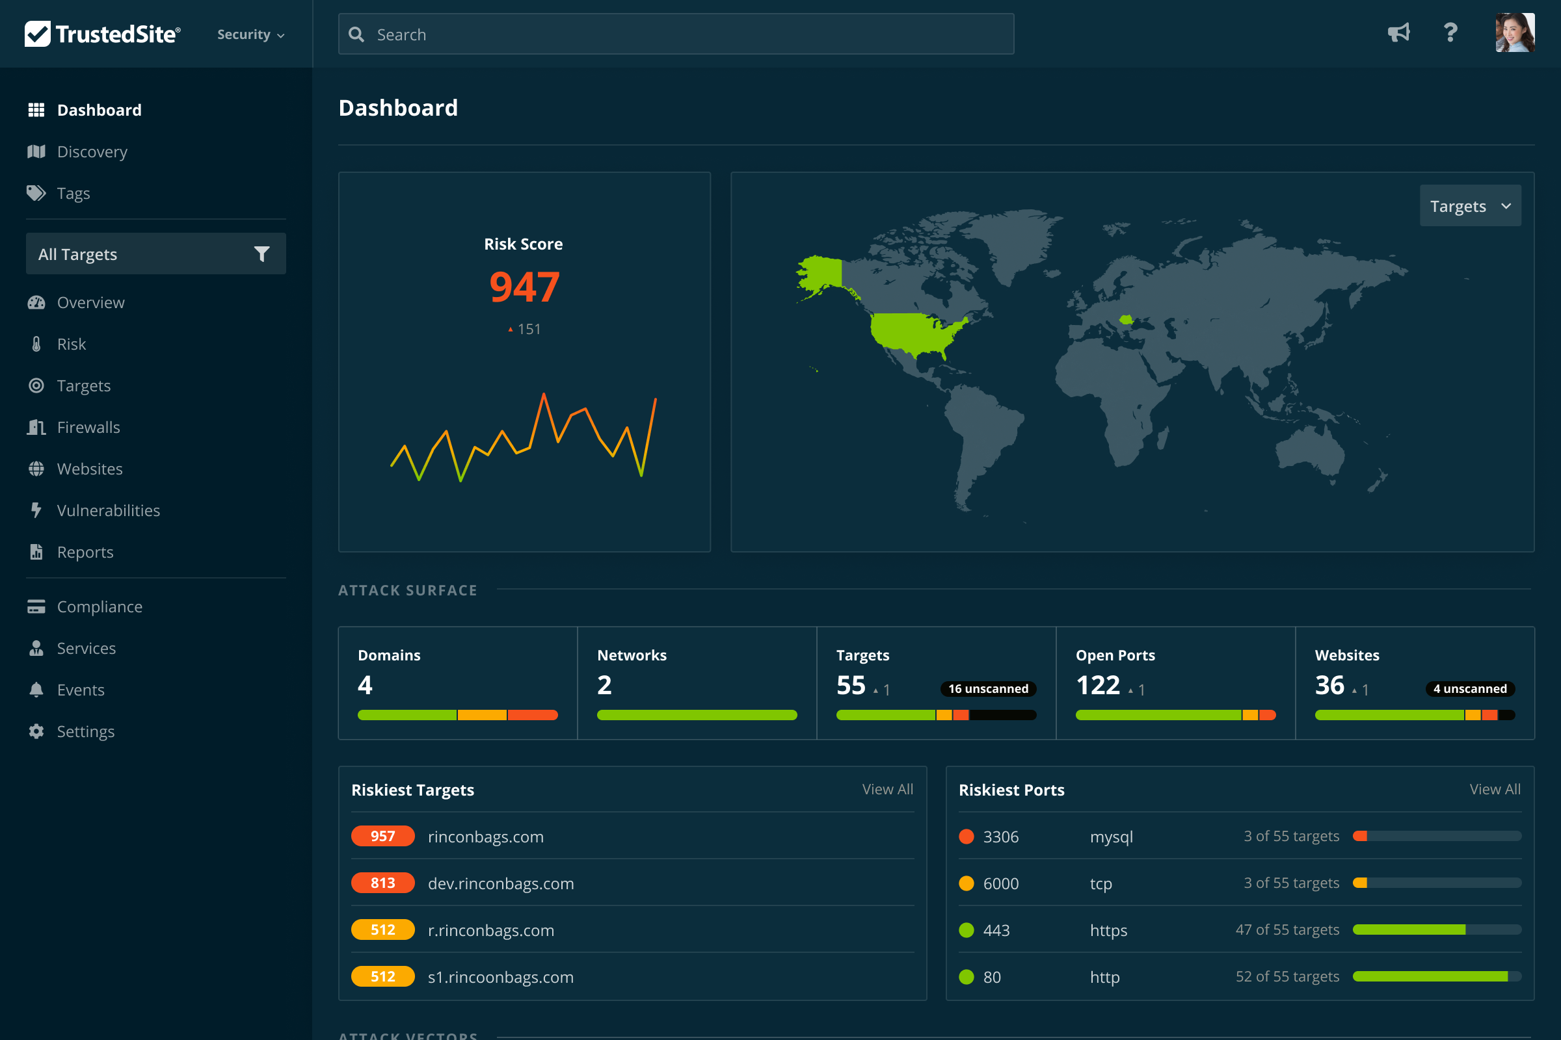This screenshot has height=1040, width=1561.
Task: Open the rinconbags.com target row
Action: click(486, 837)
